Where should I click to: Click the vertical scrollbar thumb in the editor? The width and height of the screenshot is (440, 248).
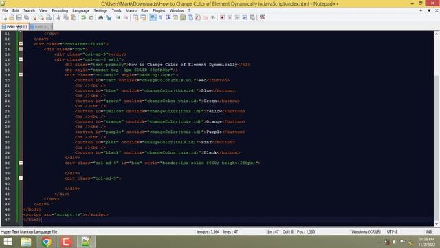pyautogui.click(x=437, y=149)
